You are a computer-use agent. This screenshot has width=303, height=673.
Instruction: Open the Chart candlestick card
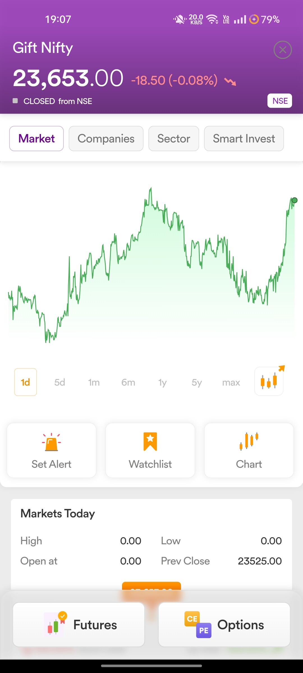point(249,450)
